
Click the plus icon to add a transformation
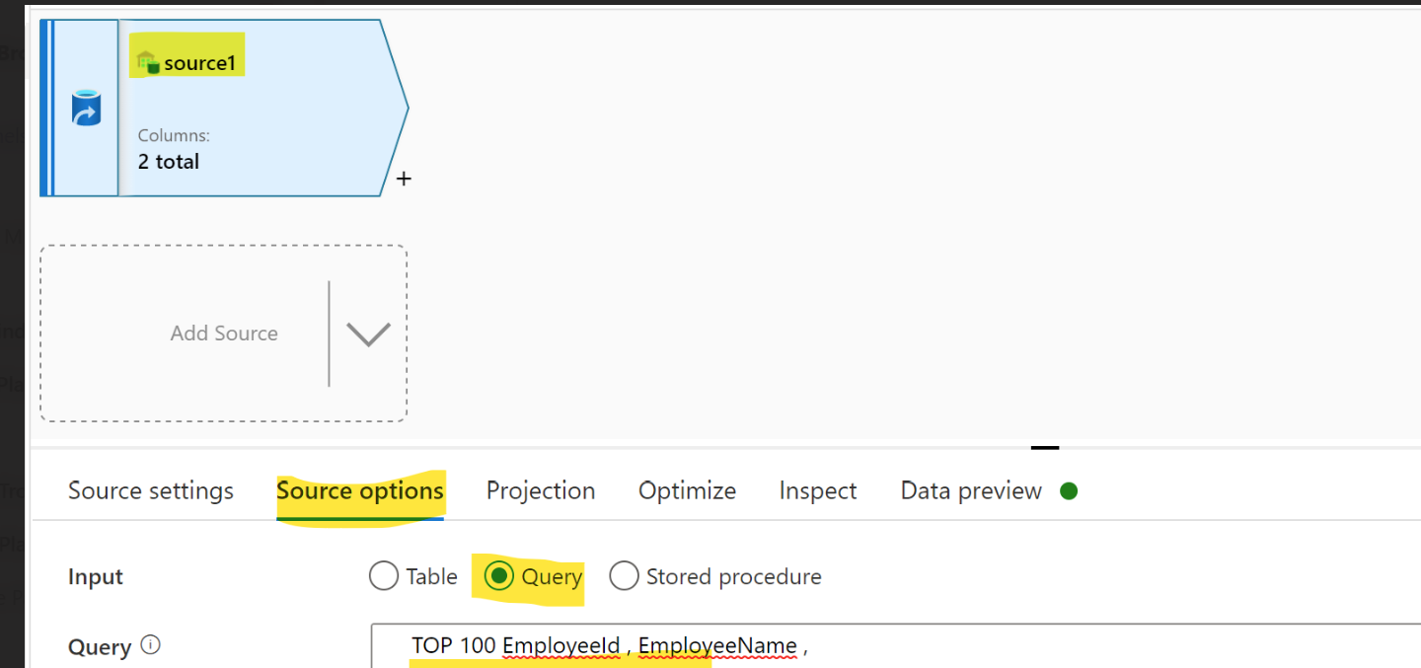tap(404, 179)
